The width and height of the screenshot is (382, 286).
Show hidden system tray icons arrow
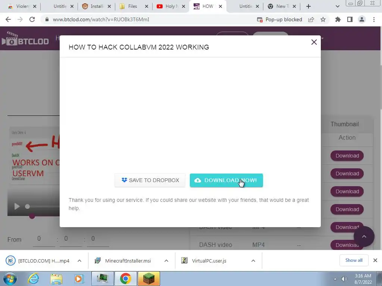point(335,279)
